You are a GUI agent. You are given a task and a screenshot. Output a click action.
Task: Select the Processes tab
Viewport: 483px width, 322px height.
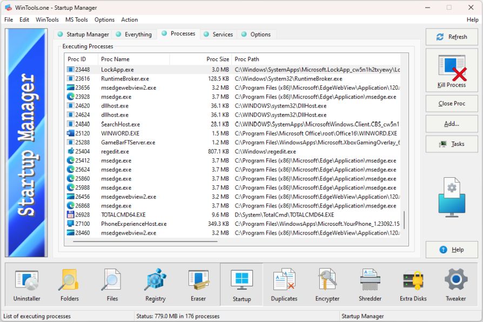(178, 33)
